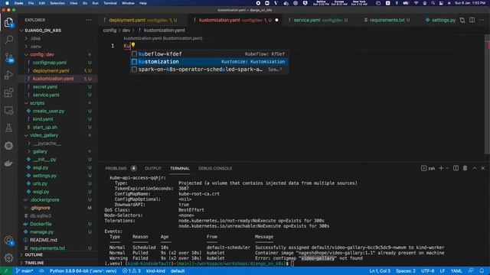
Task: Click kind-kind cluster context in status bar
Action: (x=155, y=270)
